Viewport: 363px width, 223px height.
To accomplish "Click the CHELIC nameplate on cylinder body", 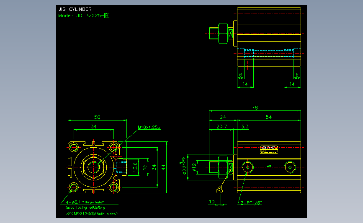I will click(x=269, y=149).
